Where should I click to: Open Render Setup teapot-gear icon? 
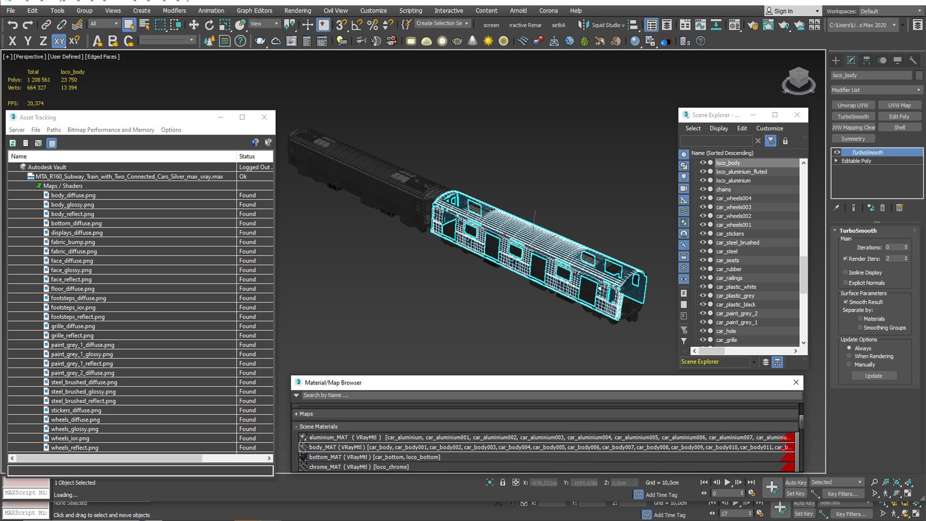(x=752, y=25)
